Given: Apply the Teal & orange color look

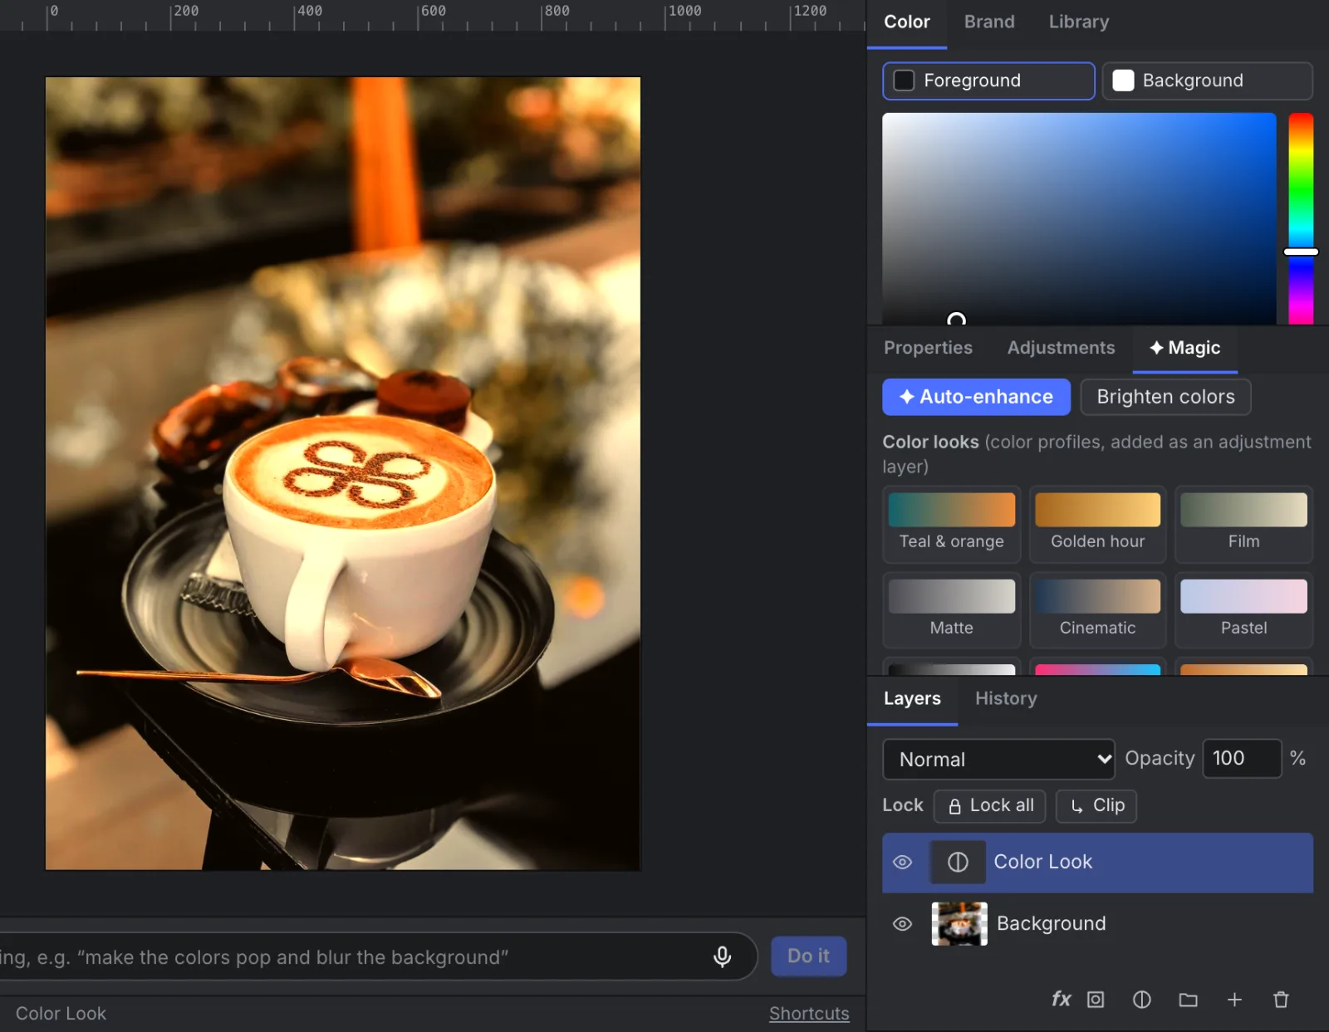Looking at the screenshot, I should 951,524.
